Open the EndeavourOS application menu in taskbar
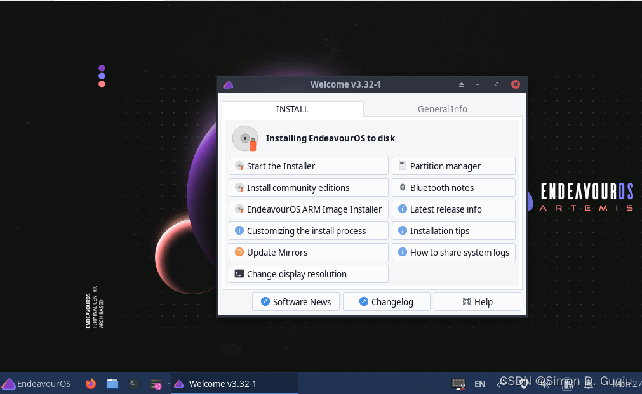The image size is (642, 394). pyautogui.click(x=36, y=384)
